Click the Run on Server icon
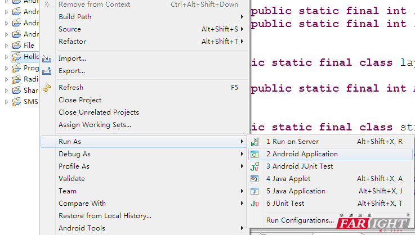415x235 pixels. (x=255, y=142)
